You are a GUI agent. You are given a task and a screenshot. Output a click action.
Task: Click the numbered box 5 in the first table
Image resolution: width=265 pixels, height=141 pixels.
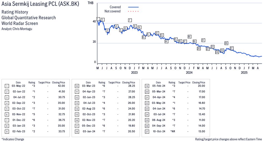7,109
